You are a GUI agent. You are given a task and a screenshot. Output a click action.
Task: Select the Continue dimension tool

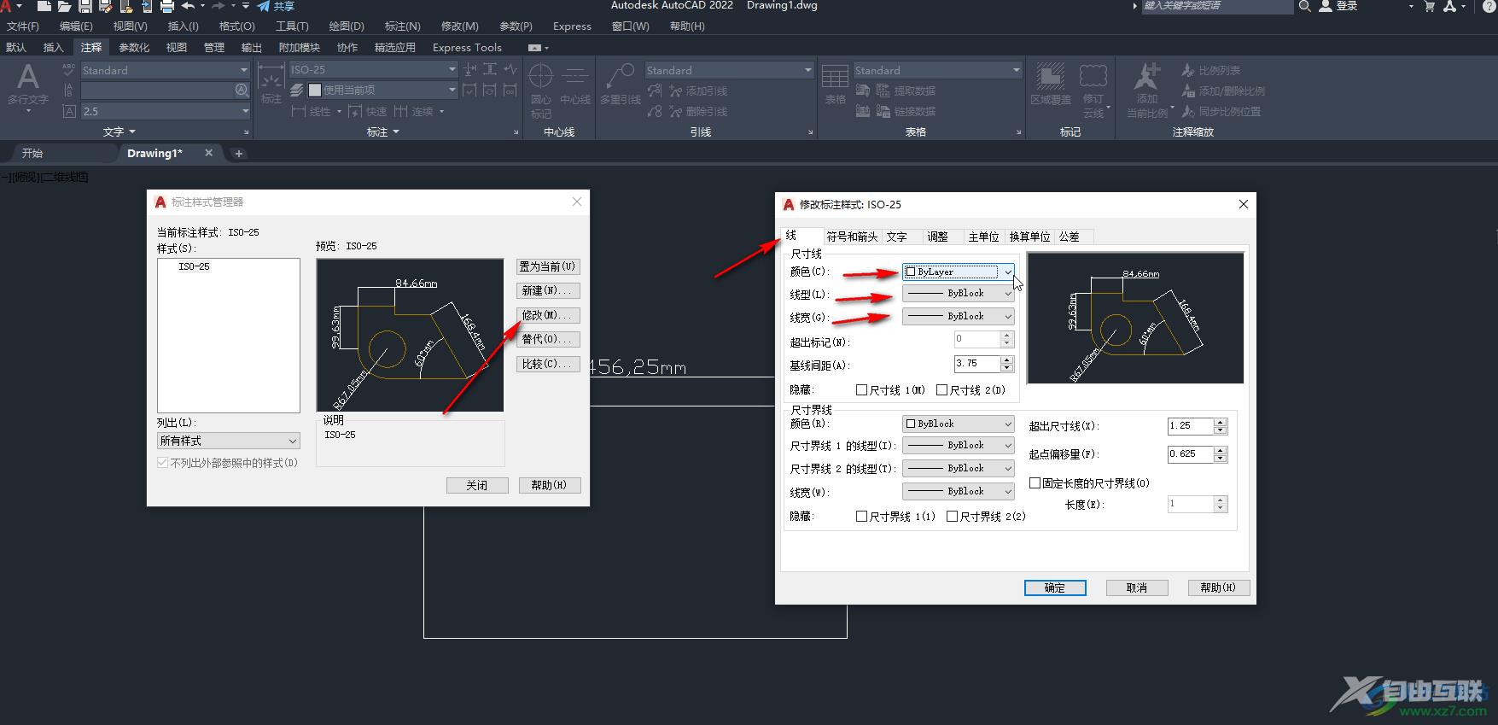pyautogui.click(x=414, y=111)
